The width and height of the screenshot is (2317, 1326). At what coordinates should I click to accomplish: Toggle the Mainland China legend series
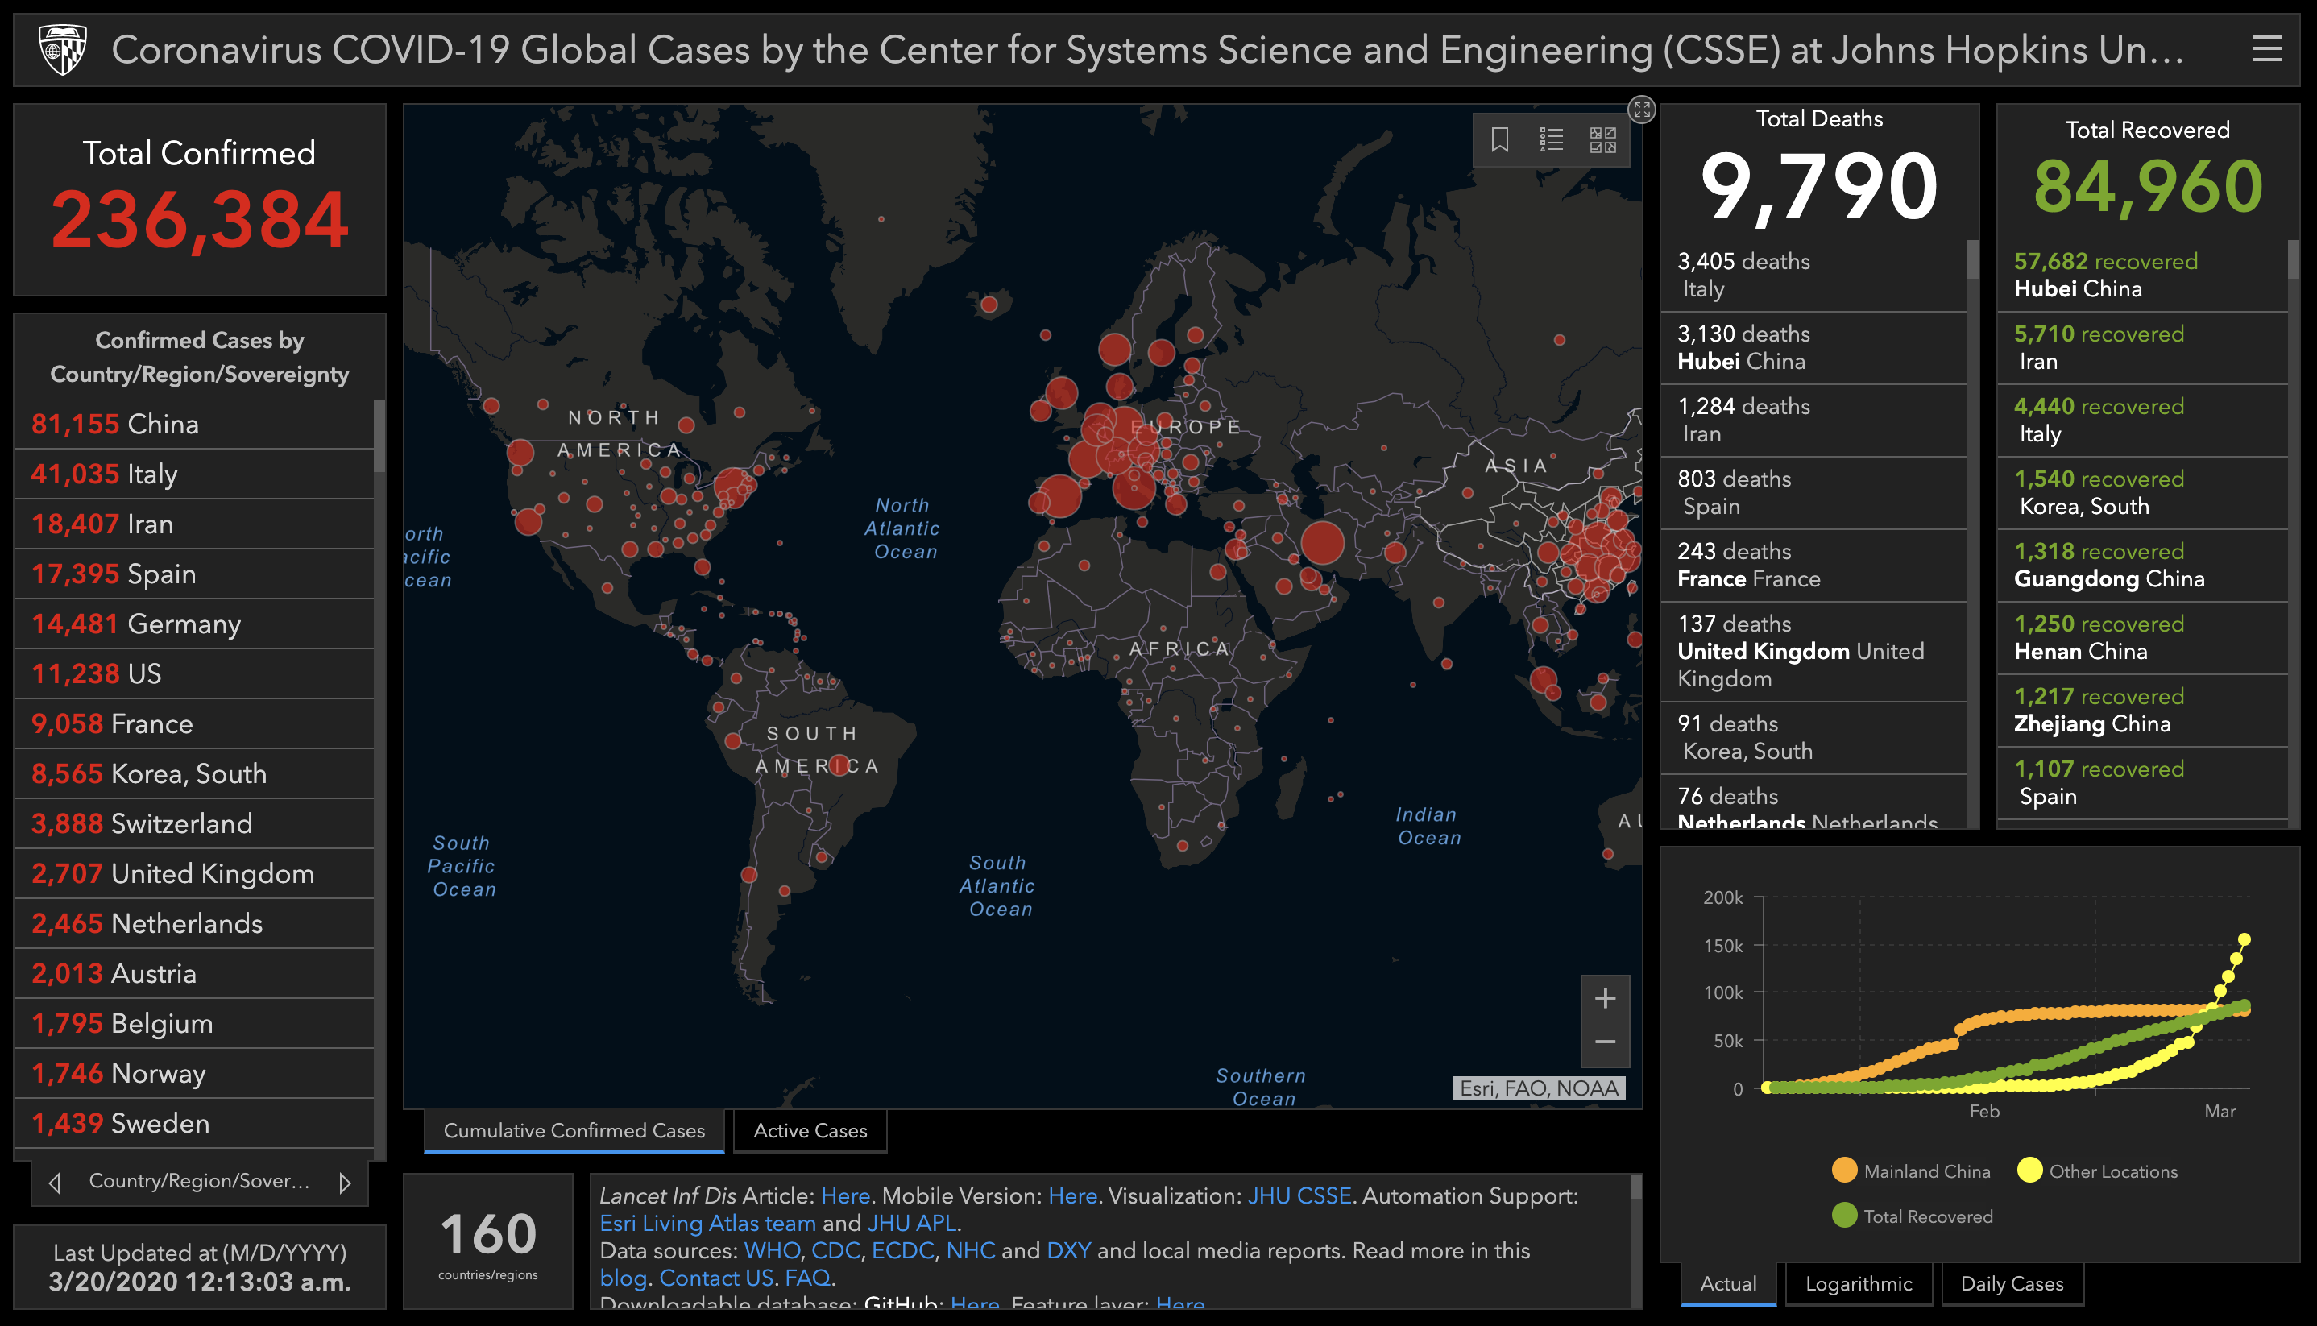1910,1171
